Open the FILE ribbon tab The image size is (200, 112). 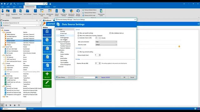(x=2, y=7)
